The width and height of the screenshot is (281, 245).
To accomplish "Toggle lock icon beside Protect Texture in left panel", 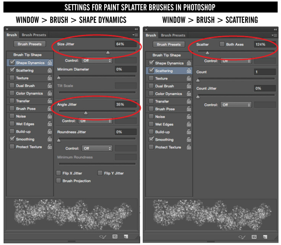I will coord(50,147).
